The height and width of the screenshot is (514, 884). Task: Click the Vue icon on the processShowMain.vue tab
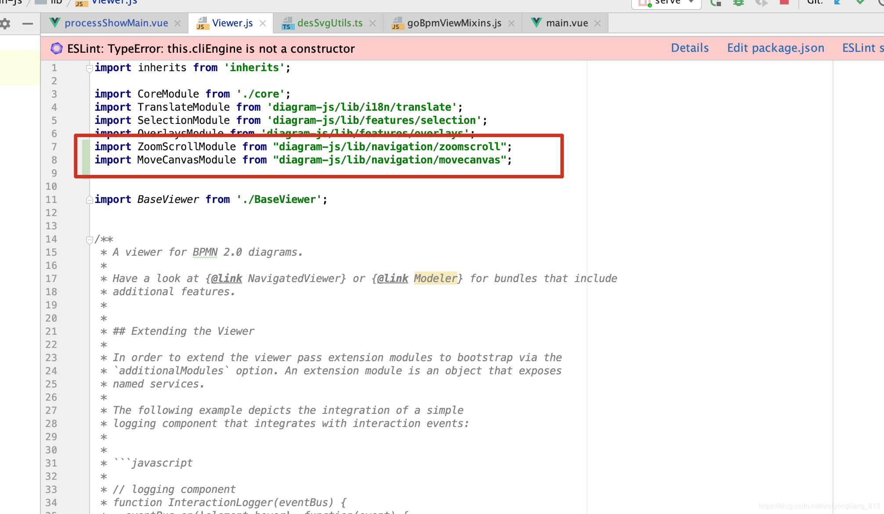[55, 23]
